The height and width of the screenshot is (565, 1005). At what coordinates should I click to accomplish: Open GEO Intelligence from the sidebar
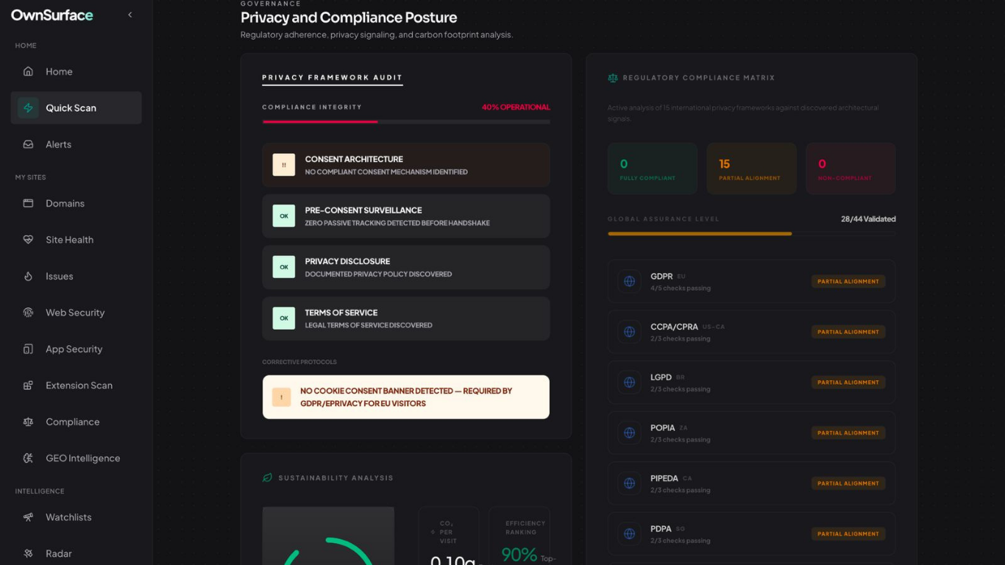(x=82, y=458)
